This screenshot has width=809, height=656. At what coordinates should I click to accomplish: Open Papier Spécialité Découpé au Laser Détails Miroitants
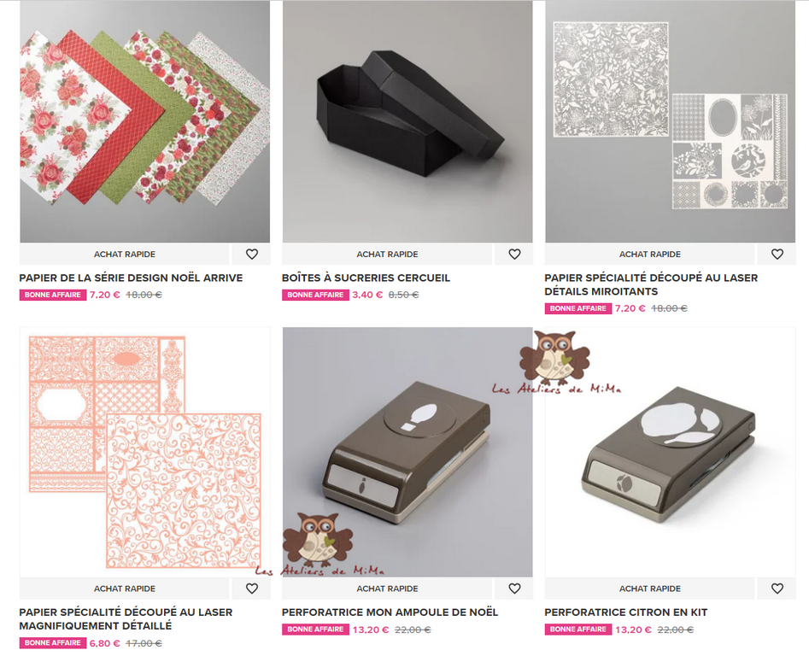651,284
